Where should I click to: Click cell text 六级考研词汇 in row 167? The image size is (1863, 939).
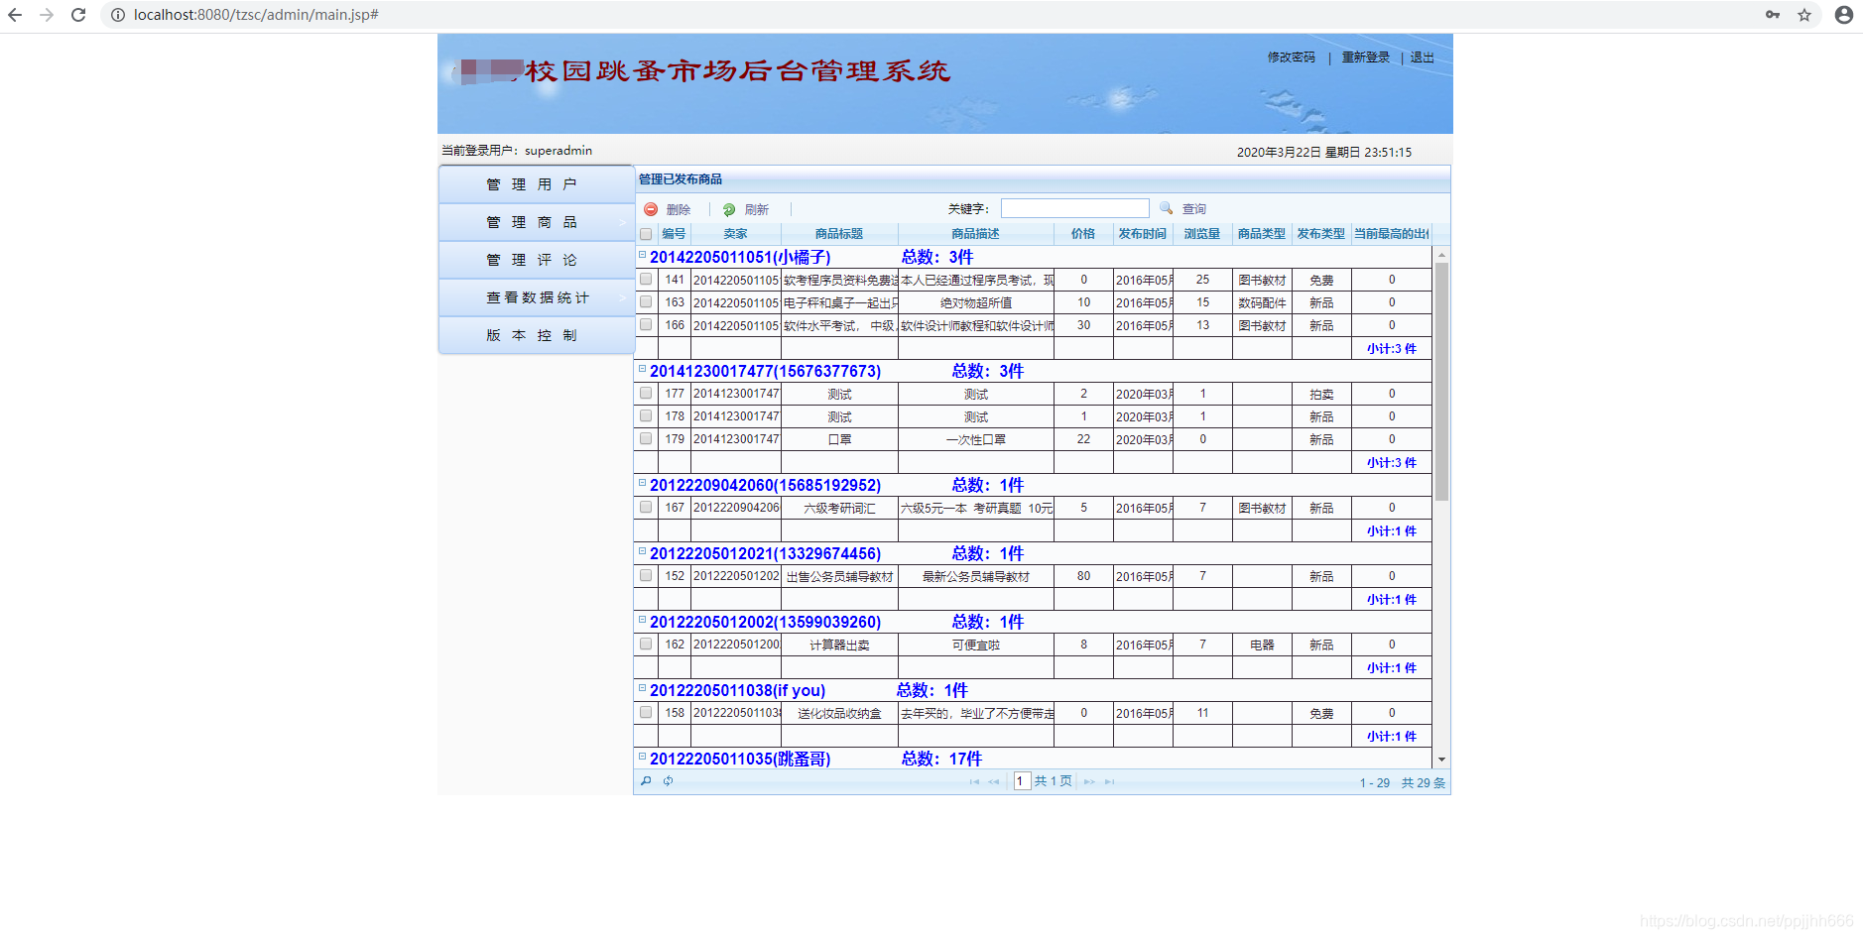tap(839, 508)
